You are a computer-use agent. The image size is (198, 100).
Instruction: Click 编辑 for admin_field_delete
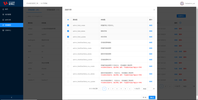(151, 31)
